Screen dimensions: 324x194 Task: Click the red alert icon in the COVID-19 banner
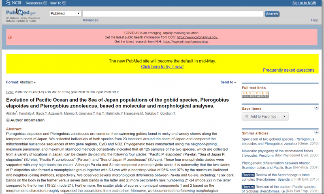[10, 37]
